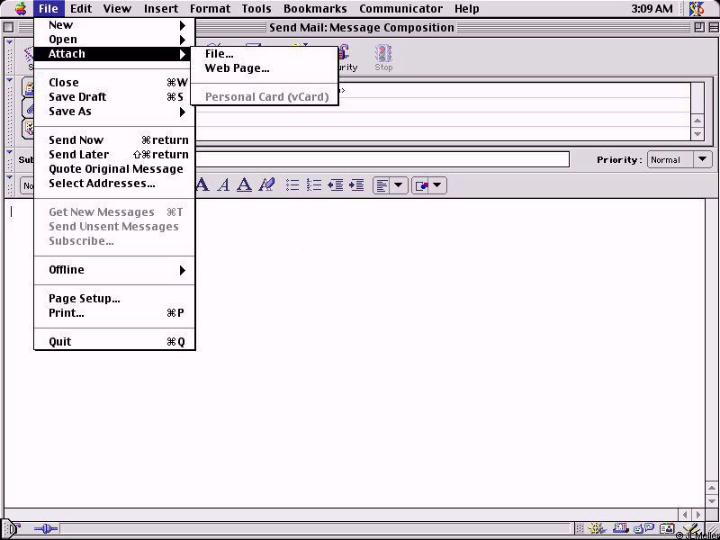Choose Send Later from the File menu
This screenshot has width=720, height=540.
(x=115, y=154)
